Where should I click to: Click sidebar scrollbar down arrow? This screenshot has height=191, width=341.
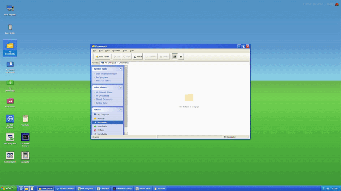click(126, 133)
